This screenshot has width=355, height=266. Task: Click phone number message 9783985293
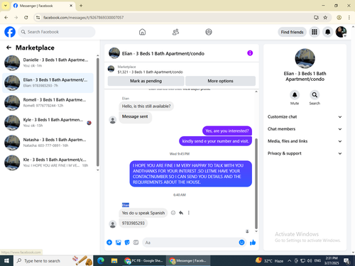tap(133, 223)
